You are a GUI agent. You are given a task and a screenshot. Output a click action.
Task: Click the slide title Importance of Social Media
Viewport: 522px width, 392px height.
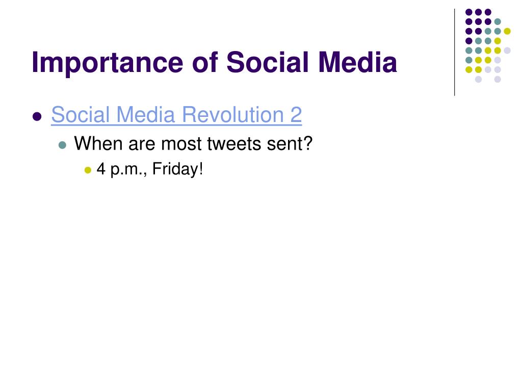point(215,62)
